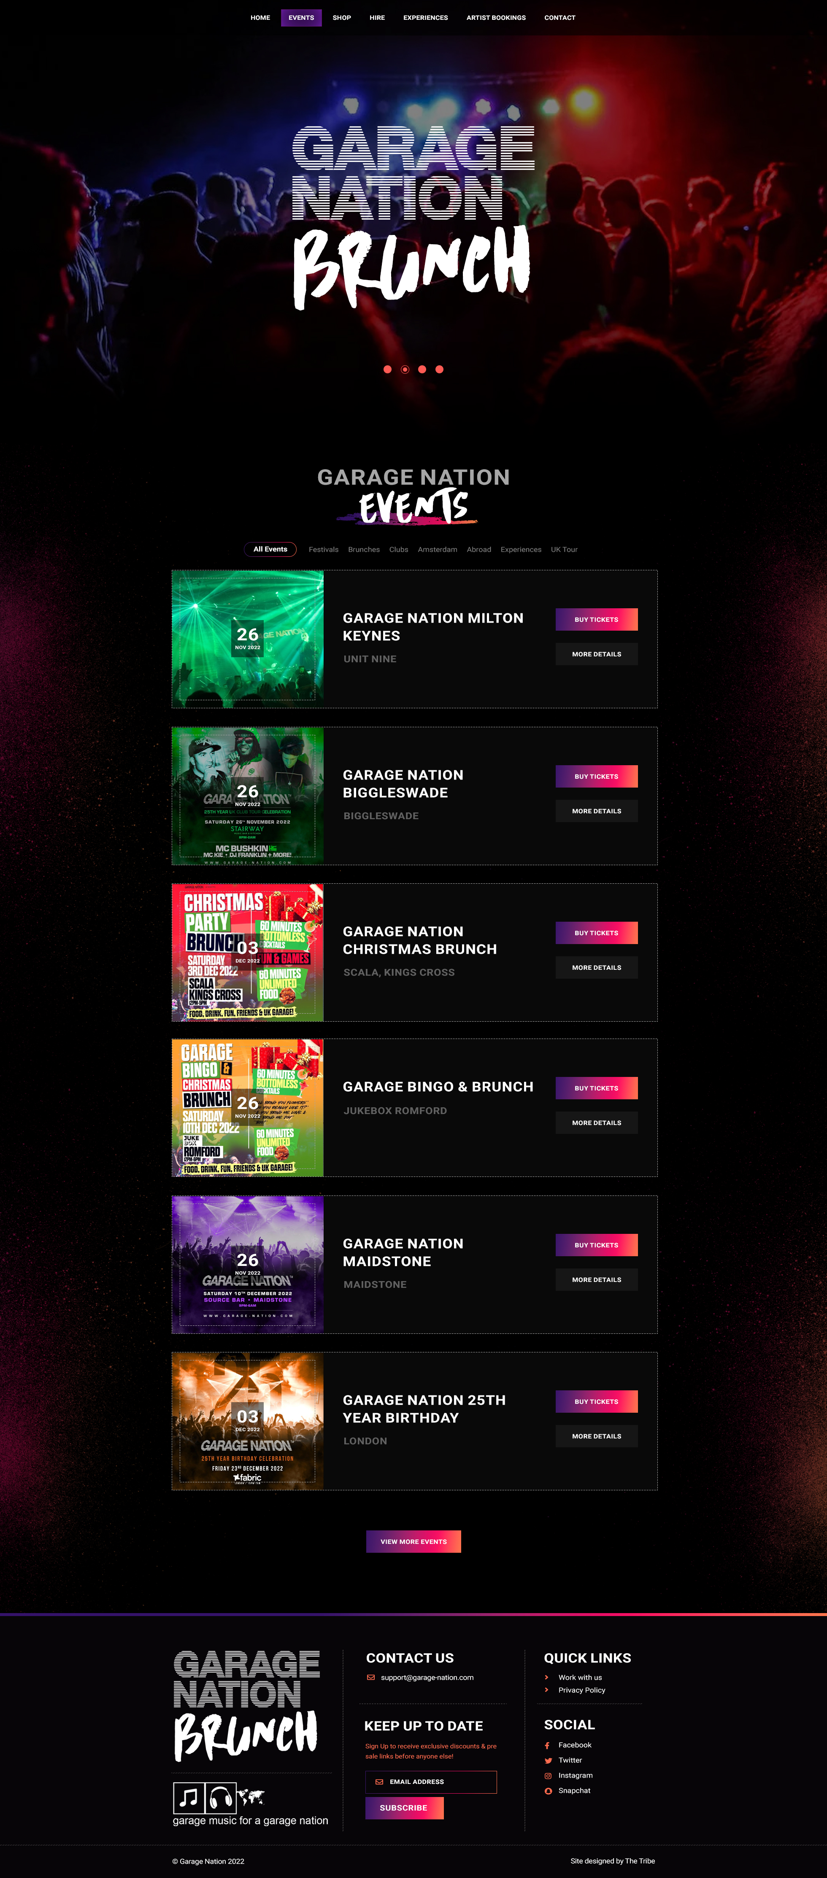Filter events by Brunches tab
The width and height of the screenshot is (827, 1878).
[x=364, y=550]
